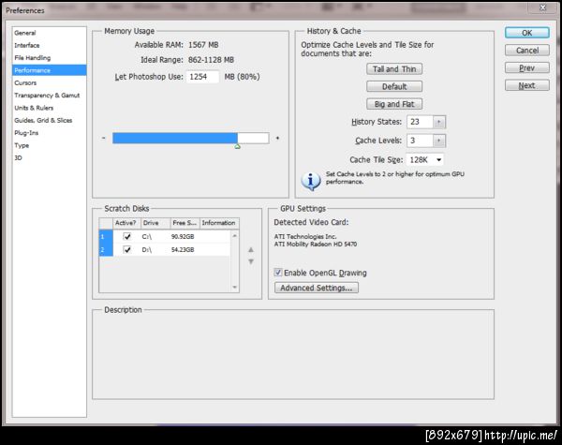Click scratch disks scrollbar up arrow

pyautogui.click(x=235, y=235)
